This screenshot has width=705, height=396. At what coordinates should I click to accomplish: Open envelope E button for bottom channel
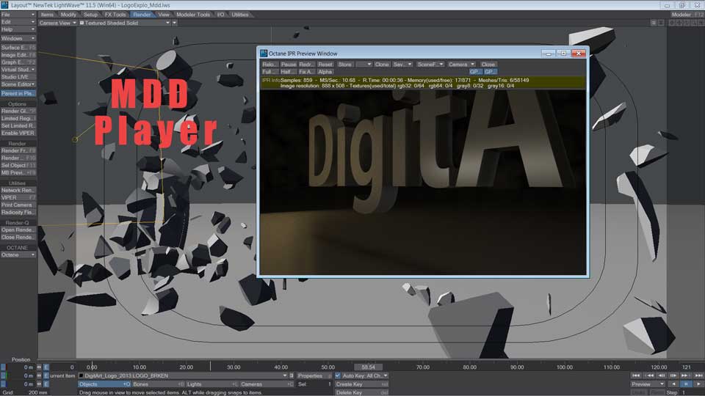click(x=46, y=384)
